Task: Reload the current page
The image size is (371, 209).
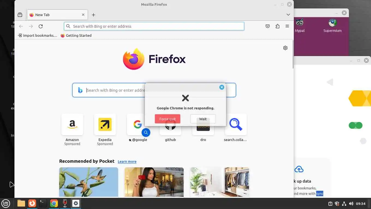Action: [x=41, y=26]
